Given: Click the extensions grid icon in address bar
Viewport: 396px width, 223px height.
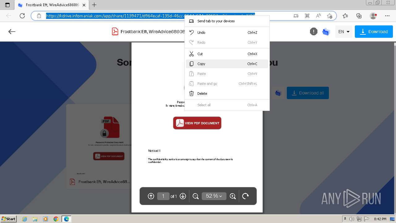Looking at the screenshot, I should click(x=307, y=16).
